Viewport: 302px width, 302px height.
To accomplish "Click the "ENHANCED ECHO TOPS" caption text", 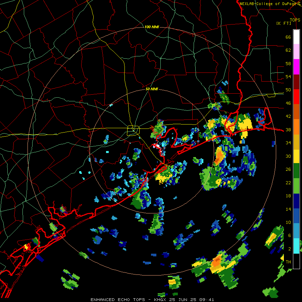I will click(x=118, y=300).
